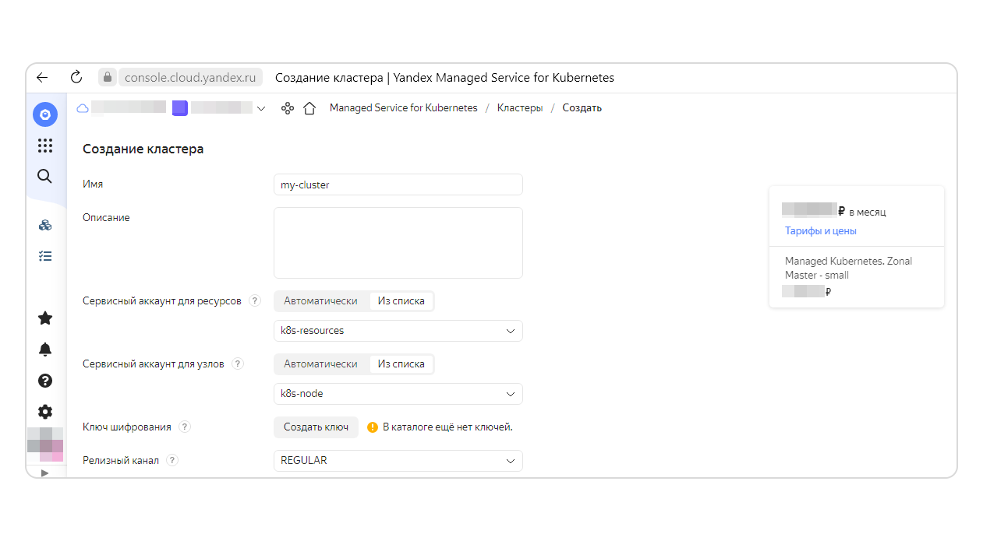Open favorites star in sidebar
The height and width of the screenshot is (541, 983).
click(45, 318)
